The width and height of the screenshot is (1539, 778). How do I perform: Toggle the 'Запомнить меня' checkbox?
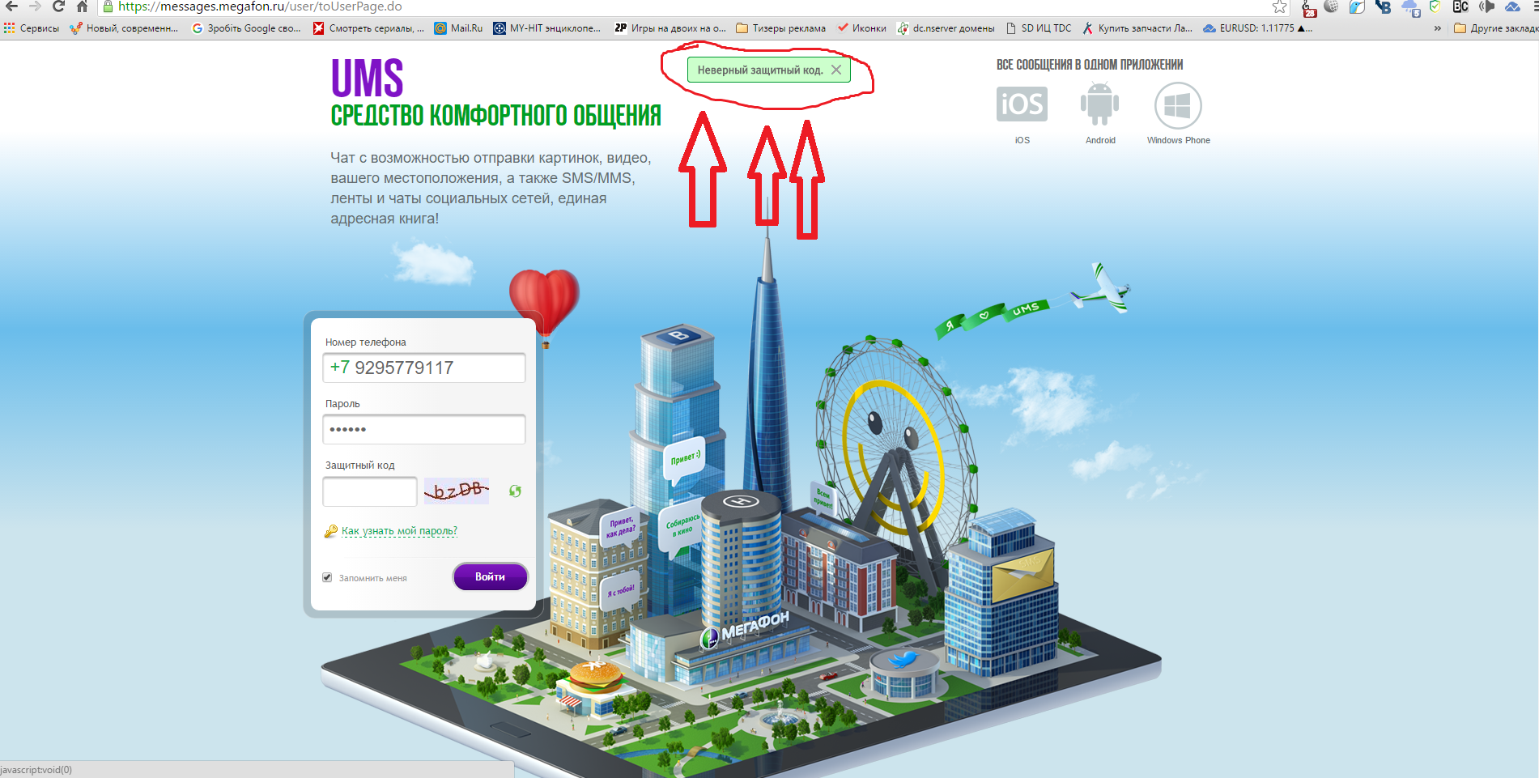pyautogui.click(x=327, y=577)
